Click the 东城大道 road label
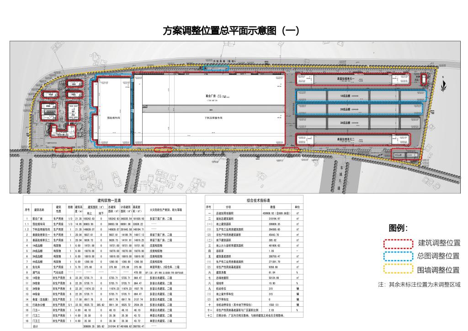468x331 pixels. click(340, 177)
